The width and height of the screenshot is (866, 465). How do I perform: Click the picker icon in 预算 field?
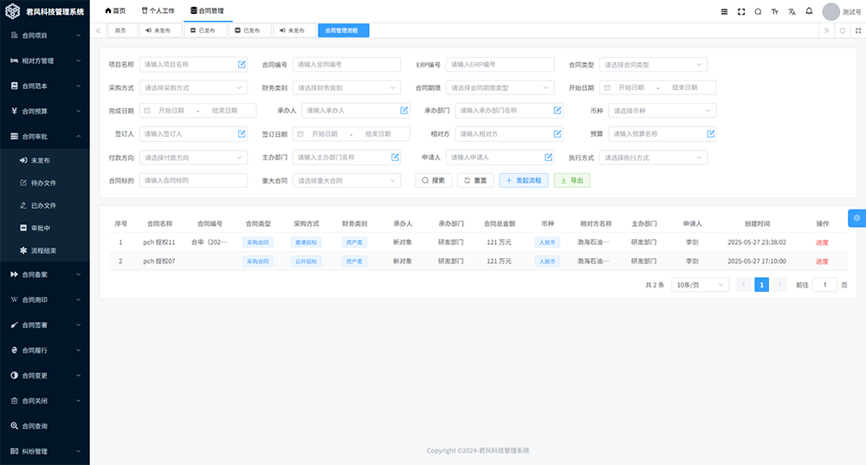(x=711, y=133)
